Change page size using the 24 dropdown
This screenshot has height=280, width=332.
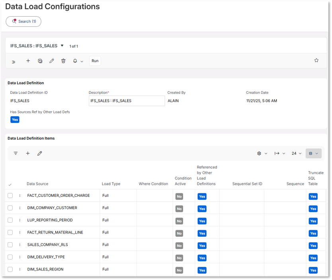tap(297, 153)
